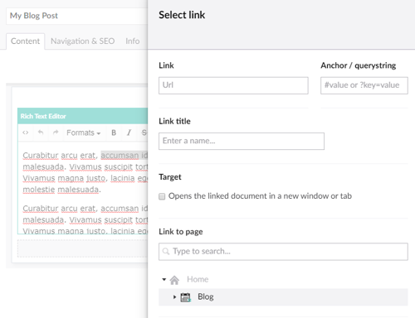Viewport: 415px width, 318px height.
Task: Click the source code view icon
Action: coord(26,132)
